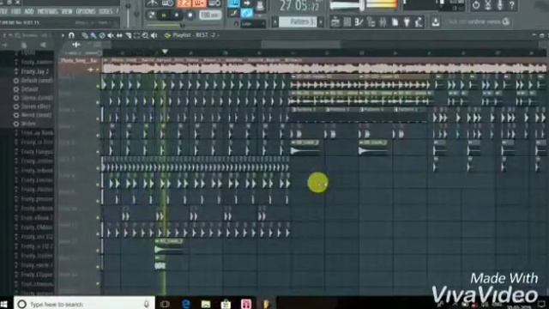
Task: Open the OPTIONS menu
Action: [x=86, y=11]
